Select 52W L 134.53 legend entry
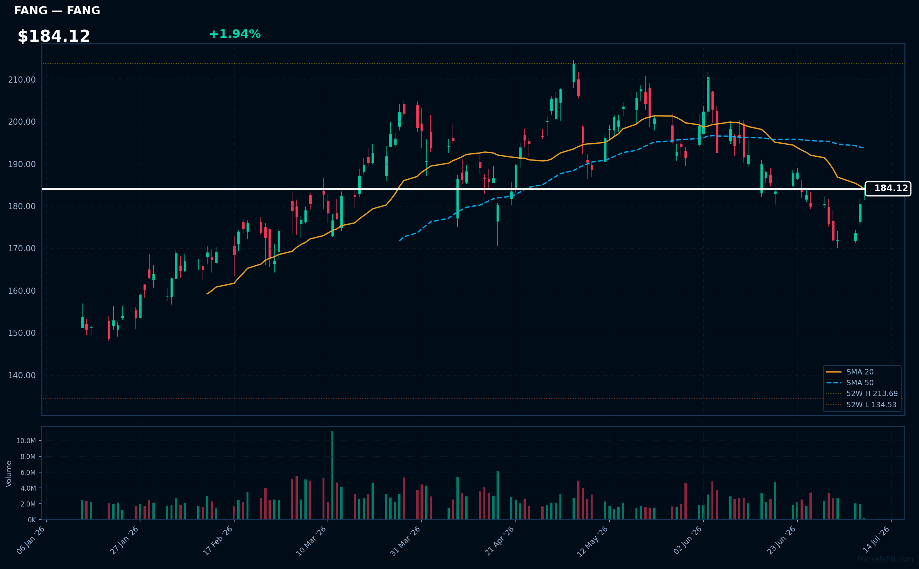The height and width of the screenshot is (569, 919). [861, 405]
